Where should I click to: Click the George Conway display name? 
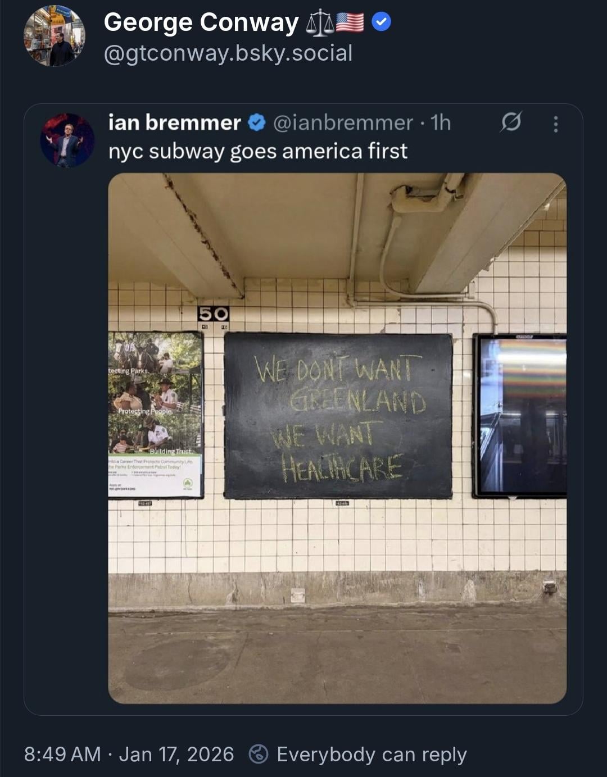(201, 22)
